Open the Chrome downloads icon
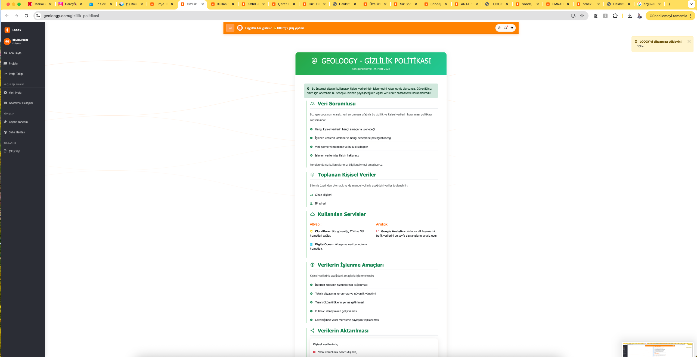697x357 pixels. coord(630,16)
